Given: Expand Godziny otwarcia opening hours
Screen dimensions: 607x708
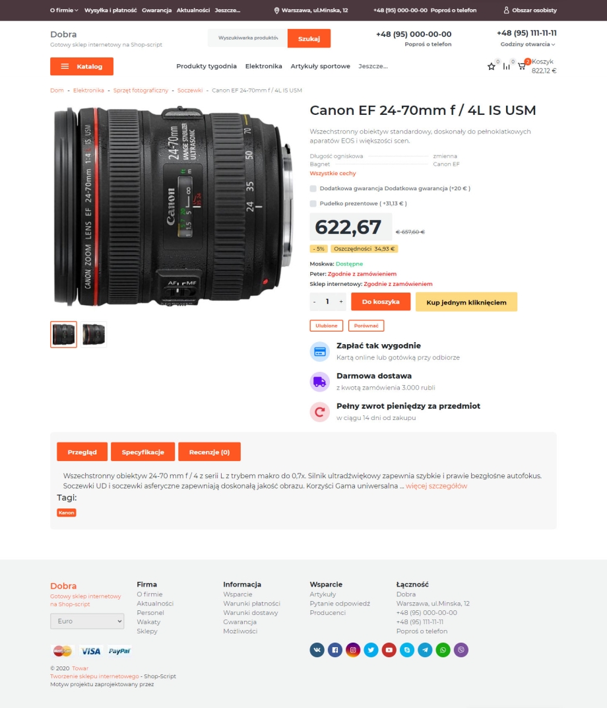Looking at the screenshot, I should click(528, 44).
